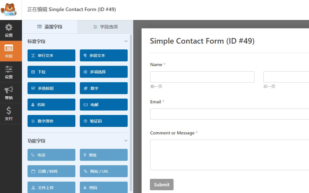Image resolution: width=309 pixels, height=193 pixels.
Task: Add the 网站 / URL field
Action: [x=104, y=171]
